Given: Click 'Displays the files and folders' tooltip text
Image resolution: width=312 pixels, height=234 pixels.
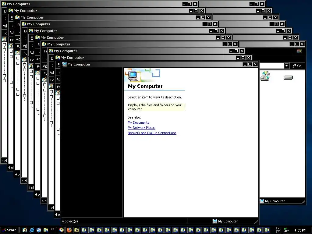Looking at the screenshot, I should click(156, 107).
